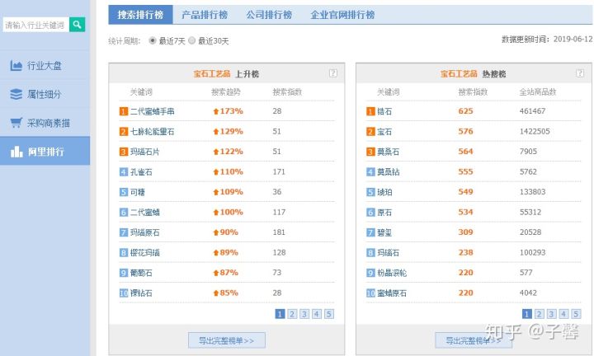
Task: Switch to the 公司排行榜 tab
Action: point(269,15)
